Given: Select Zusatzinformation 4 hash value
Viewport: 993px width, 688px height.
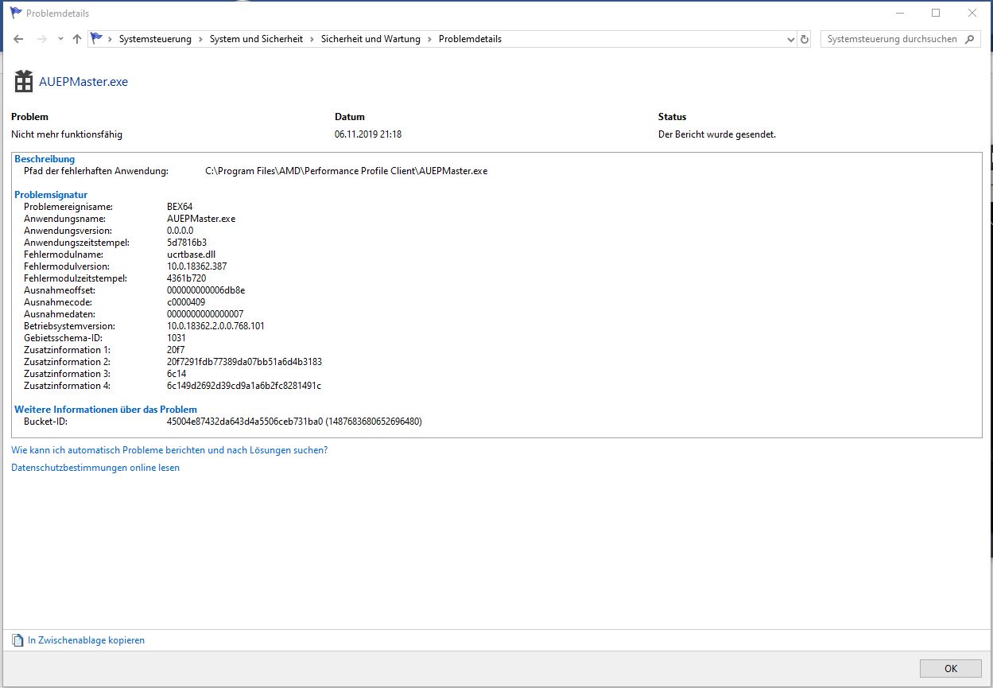Looking at the screenshot, I should (244, 386).
